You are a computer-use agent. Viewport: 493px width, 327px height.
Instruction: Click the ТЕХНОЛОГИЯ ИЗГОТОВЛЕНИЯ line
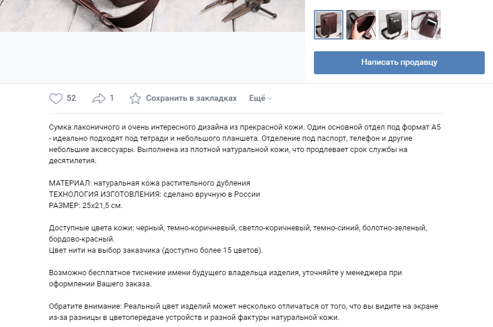point(154,194)
